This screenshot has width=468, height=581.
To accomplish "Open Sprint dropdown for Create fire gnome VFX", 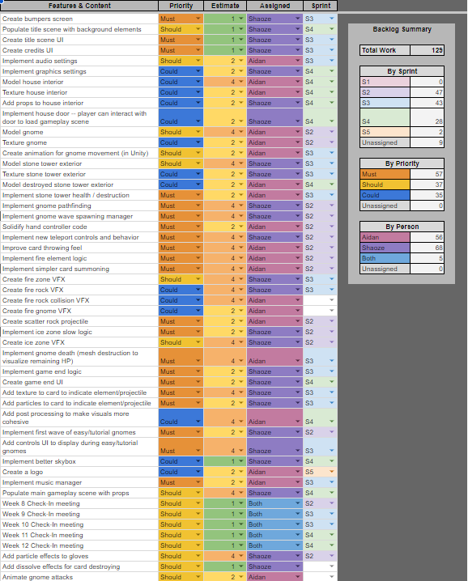I will pos(331,311).
